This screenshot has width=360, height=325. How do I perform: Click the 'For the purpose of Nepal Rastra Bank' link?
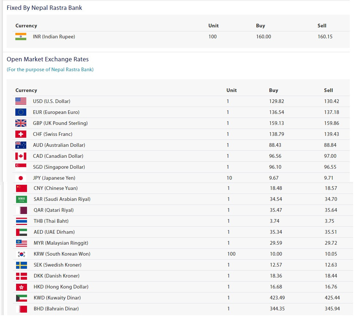pyautogui.click(x=50, y=70)
